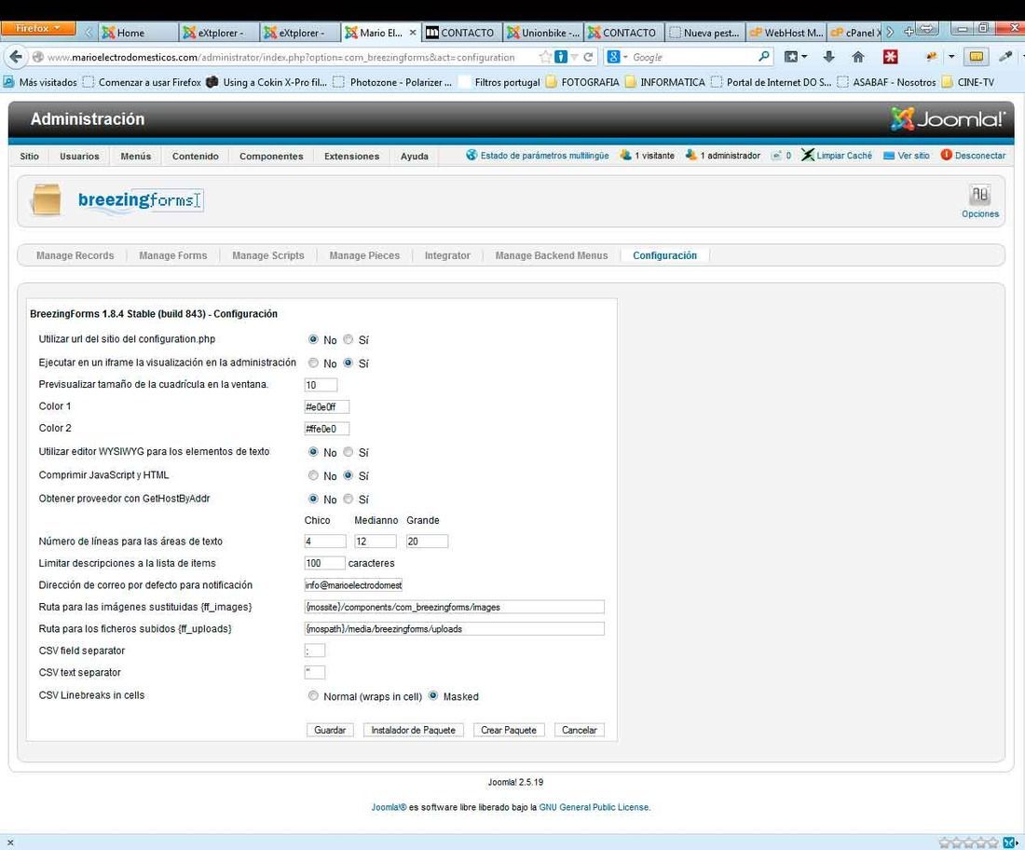Image resolution: width=1025 pixels, height=850 pixels.
Task: Open the Componentes admin menu
Action: coord(271,157)
